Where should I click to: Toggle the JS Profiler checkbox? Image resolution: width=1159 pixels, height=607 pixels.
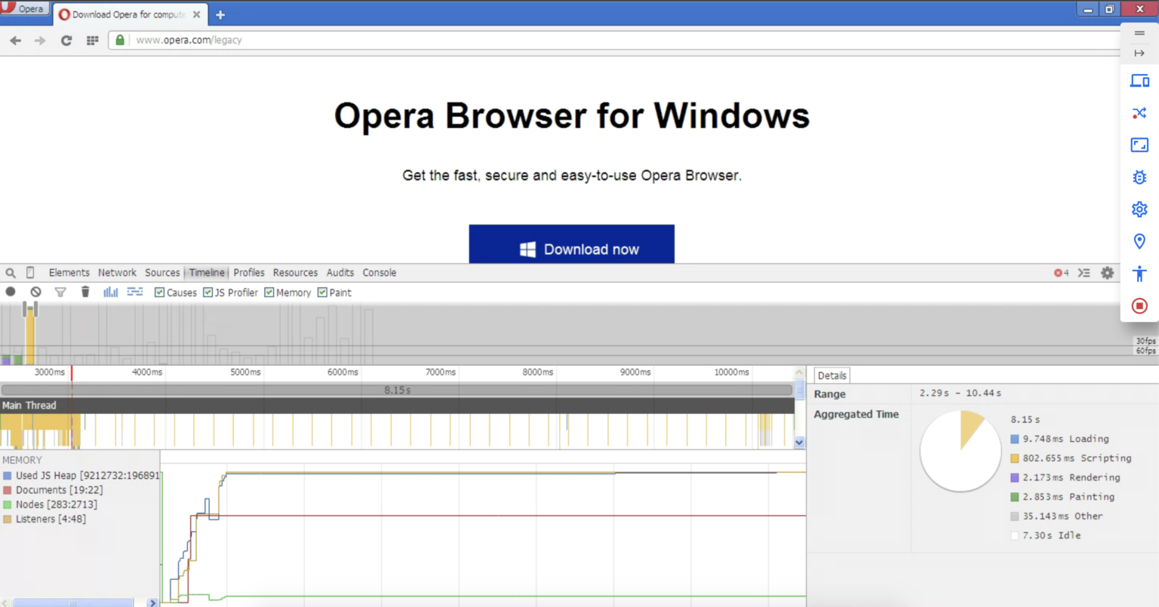(x=208, y=293)
